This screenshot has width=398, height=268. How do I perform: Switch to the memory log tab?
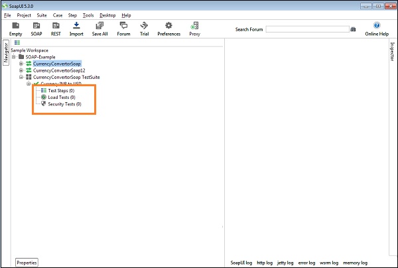(x=355, y=263)
